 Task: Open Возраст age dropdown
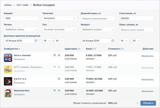tap(98, 30)
